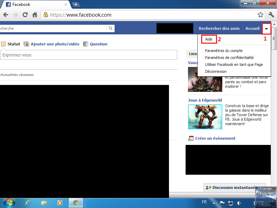Bookmark the page with the star icon

click(x=260, y=15)
